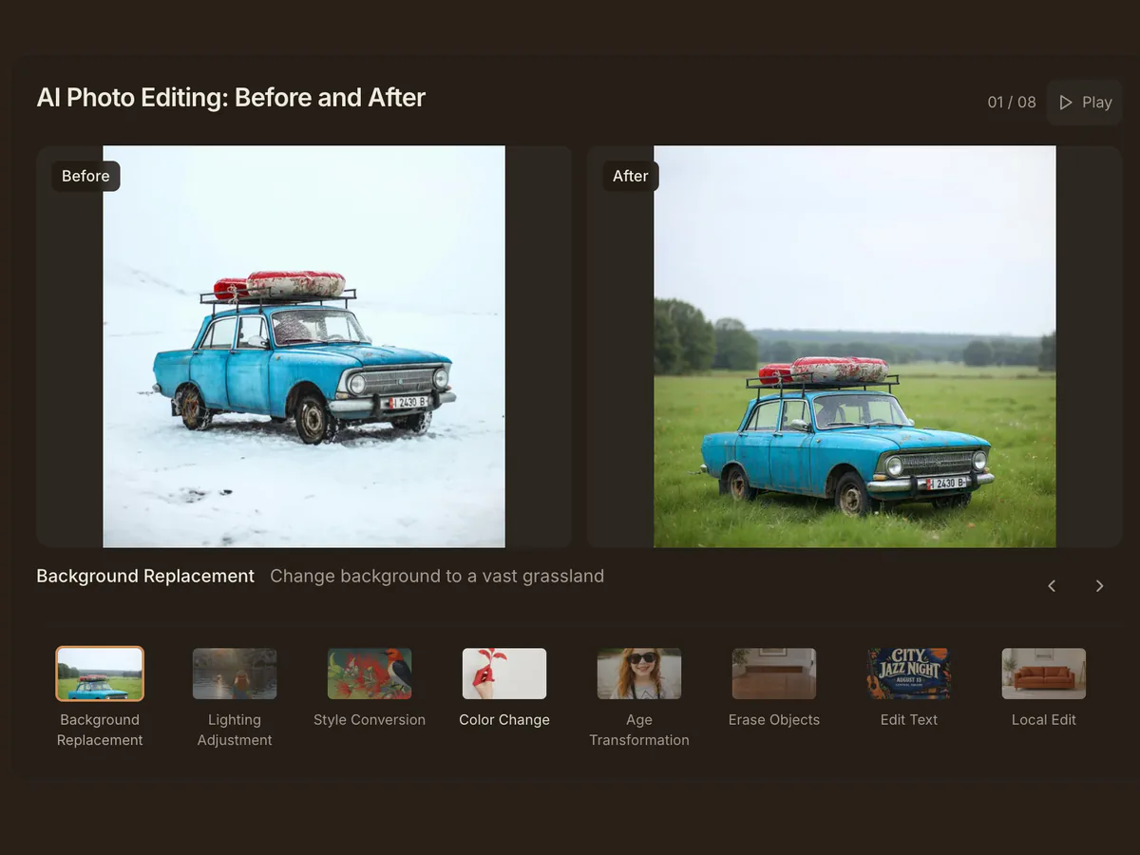Select the Background Replacement thumbnail

[x=100, y=674]
